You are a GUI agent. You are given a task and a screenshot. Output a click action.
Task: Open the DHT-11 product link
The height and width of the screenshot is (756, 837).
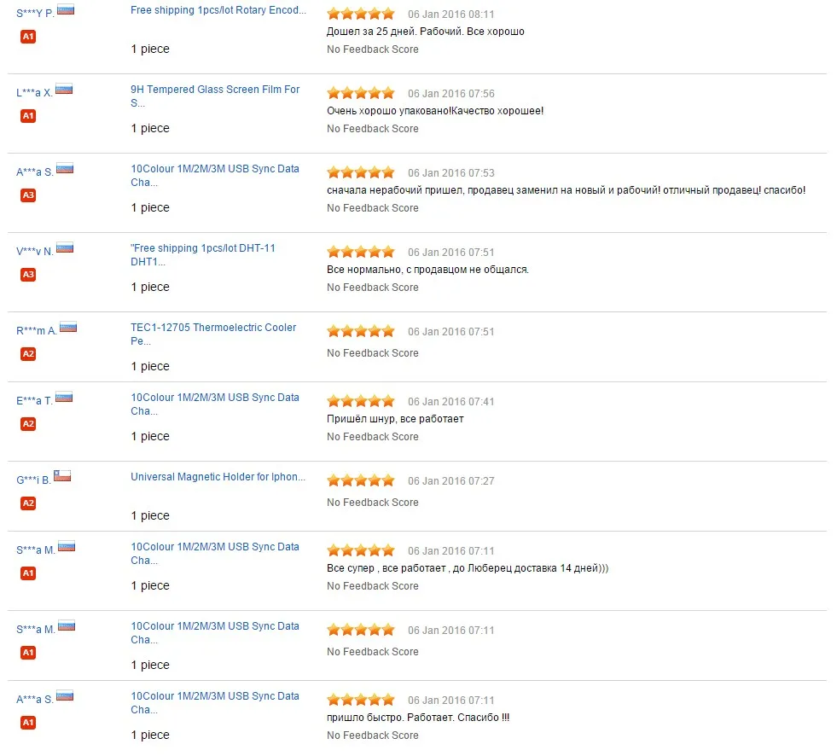click(203, 254)
